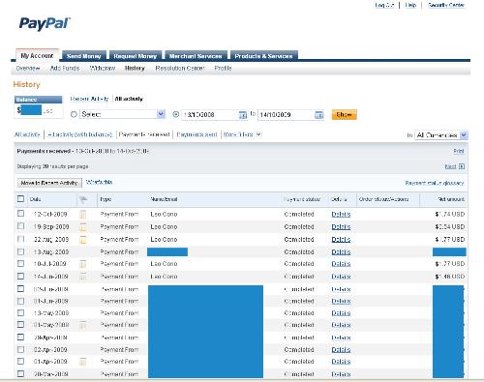Open note icon for 22-Aug-2009 payment
This screenshot has height=382, width=484.
tap(83, 240)
